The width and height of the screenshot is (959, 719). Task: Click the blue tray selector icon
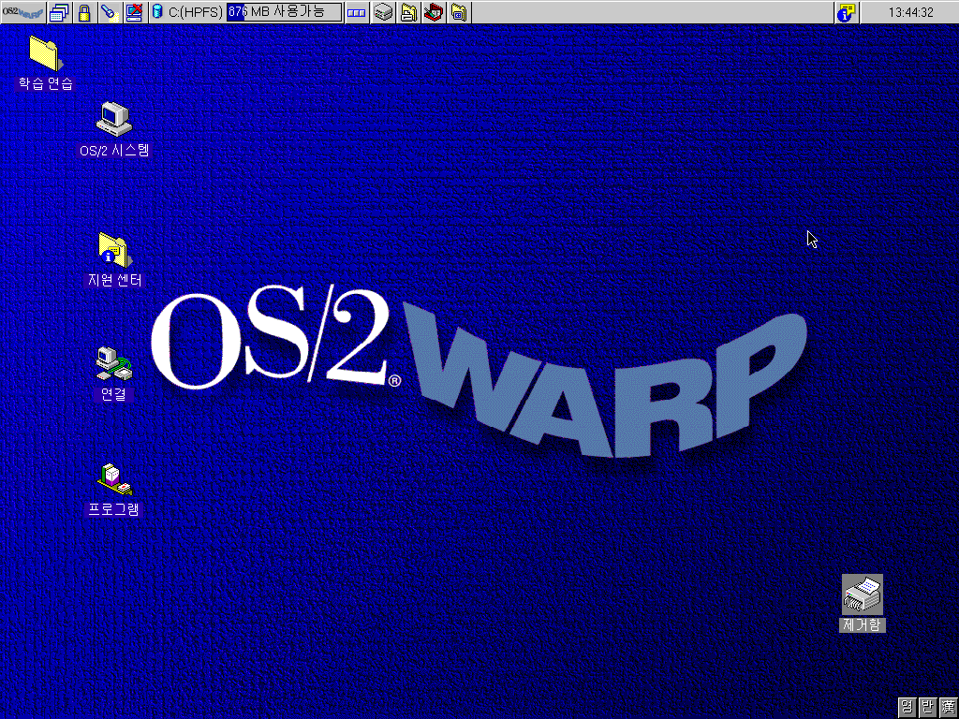click(357, 12)
